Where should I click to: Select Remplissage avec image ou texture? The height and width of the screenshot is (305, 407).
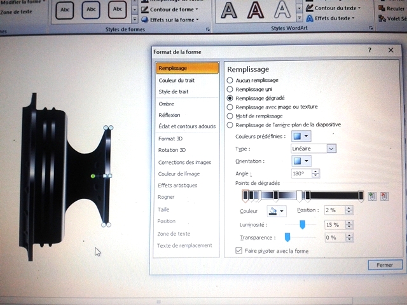click(230, 107)
